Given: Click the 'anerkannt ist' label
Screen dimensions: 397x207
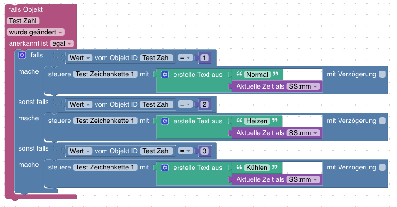Looking at the screenshot, I should tap(29, 43).
